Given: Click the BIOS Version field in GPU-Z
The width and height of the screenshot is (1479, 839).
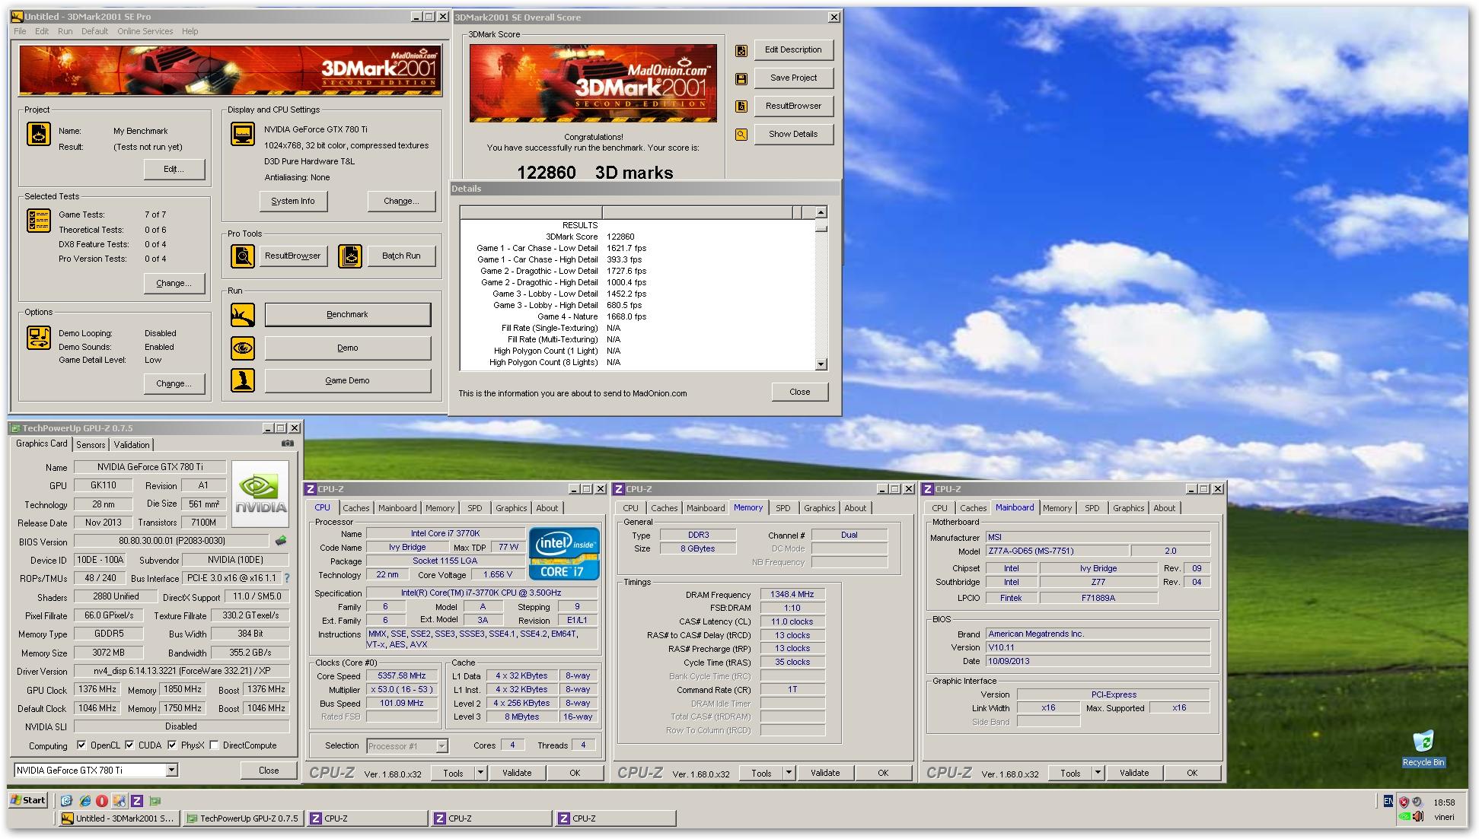Looking at the screenshot, I should click(x=172, y=542).
